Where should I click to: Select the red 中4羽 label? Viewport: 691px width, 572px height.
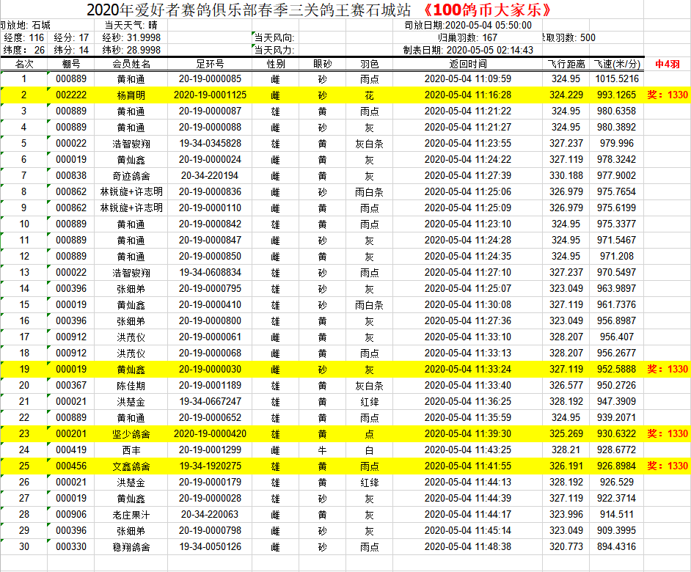[x=668, y=65]
